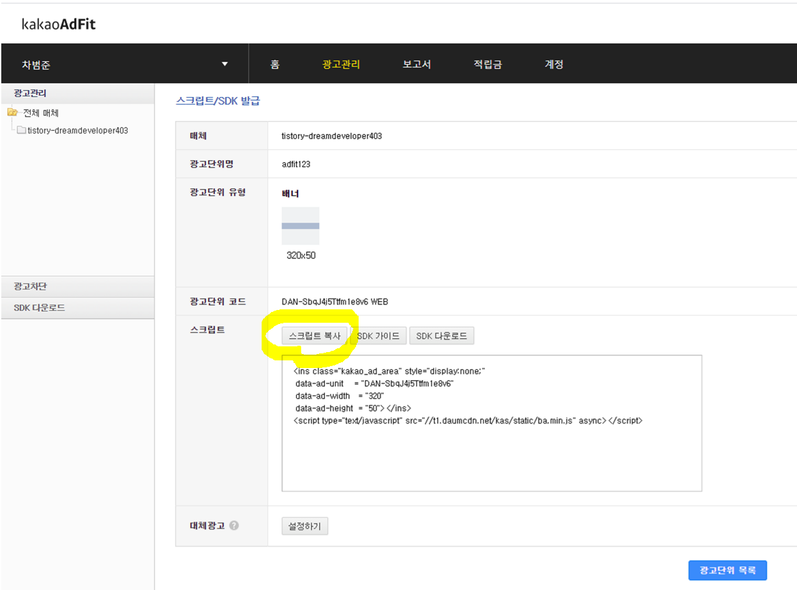Select tistory-dreamdeveloper403 in the tree

click(x=78, y=130)
